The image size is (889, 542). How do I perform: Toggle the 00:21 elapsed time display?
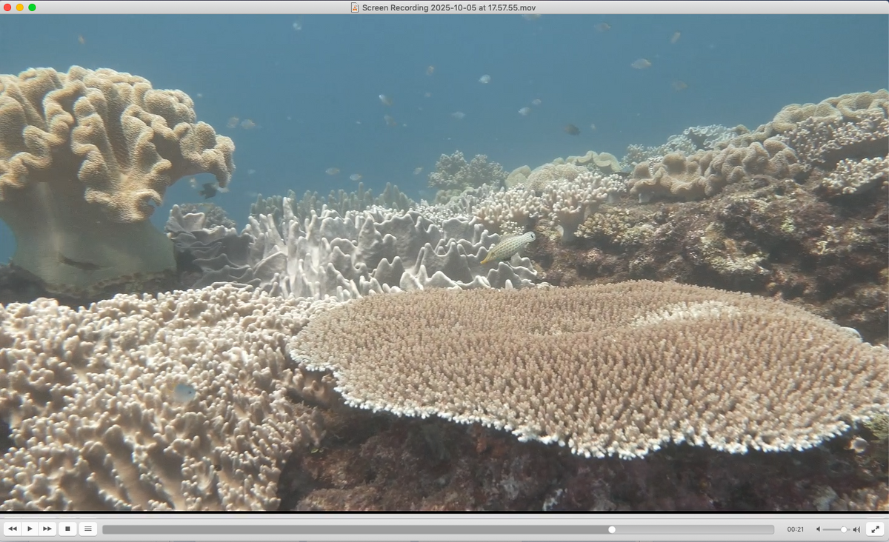[795, 529]
